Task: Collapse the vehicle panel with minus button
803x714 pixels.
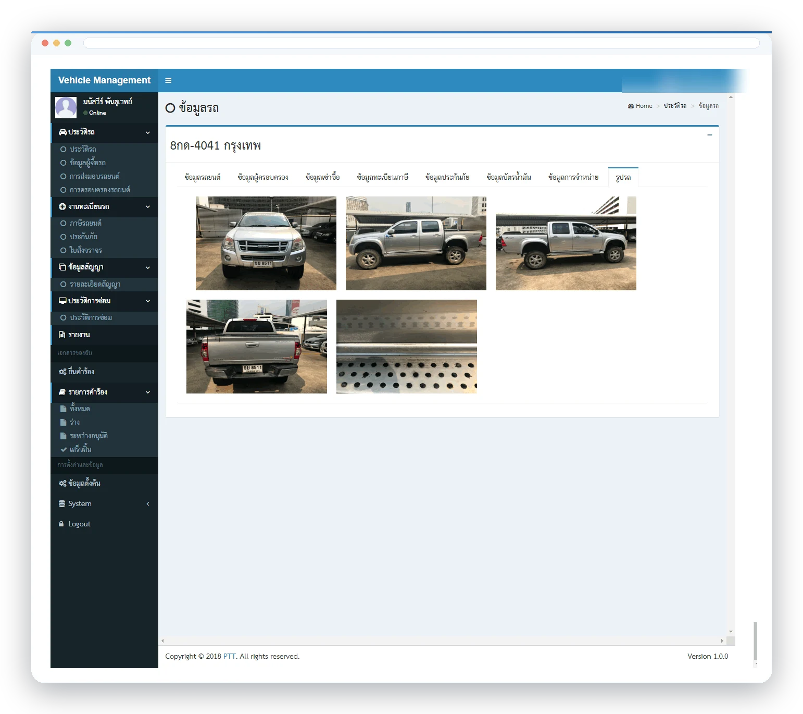Action: click(x=709, y=135)
